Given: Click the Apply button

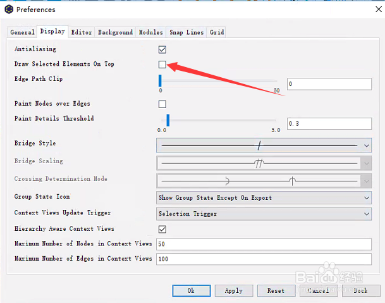Looking at the screenshot, I should click(234, 291).
